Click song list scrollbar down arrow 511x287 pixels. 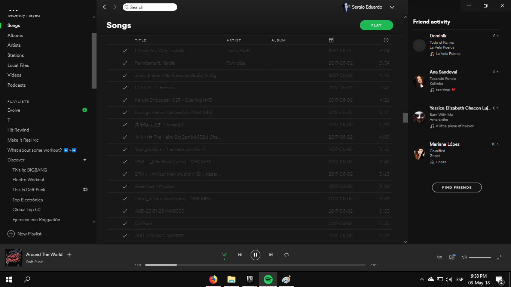coord(406,242)
